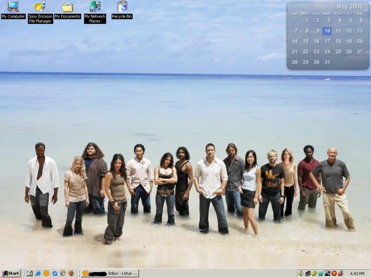
Task: Click the Start button
Action: (x=11, y=273)
